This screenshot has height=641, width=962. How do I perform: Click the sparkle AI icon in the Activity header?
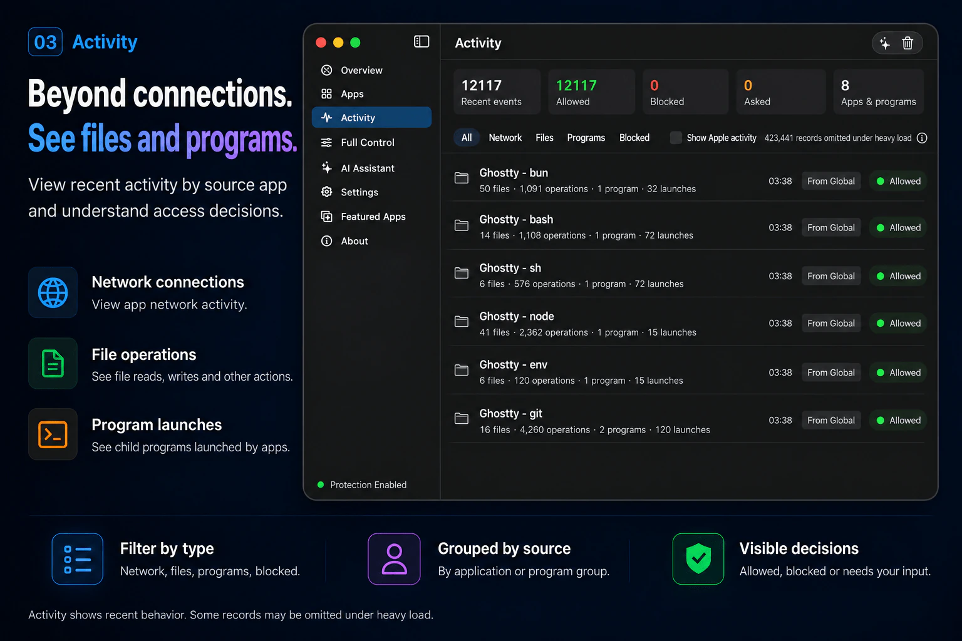(x=884, y=43)
